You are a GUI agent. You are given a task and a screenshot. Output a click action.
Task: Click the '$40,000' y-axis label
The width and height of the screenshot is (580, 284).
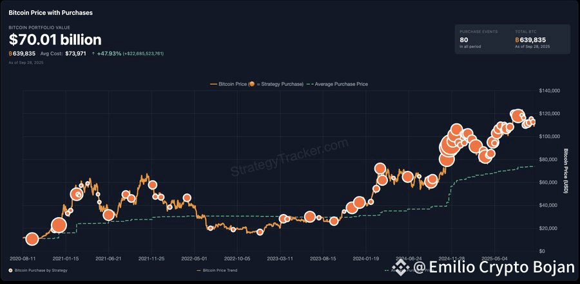tap(550, 206)
